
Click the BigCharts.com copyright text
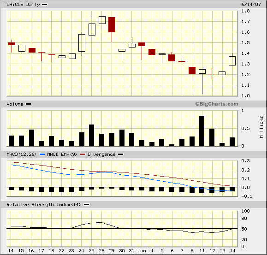coord(216,104)
